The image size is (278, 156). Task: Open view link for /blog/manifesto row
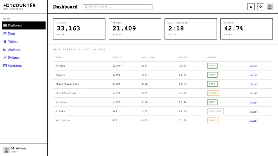click(x=253, y=84)
